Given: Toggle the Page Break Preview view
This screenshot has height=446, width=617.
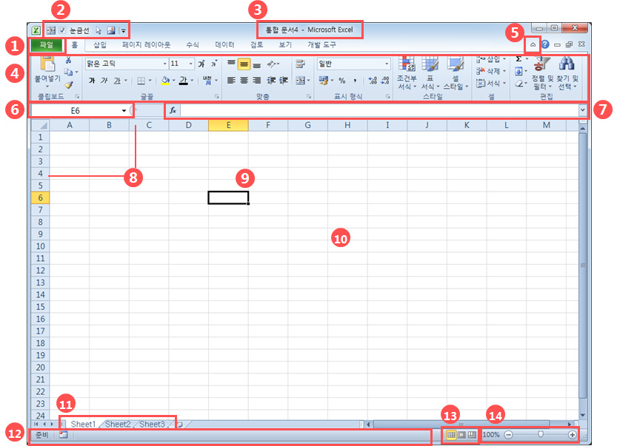Looking at the screenshot, I should click(x=472, y=435).
